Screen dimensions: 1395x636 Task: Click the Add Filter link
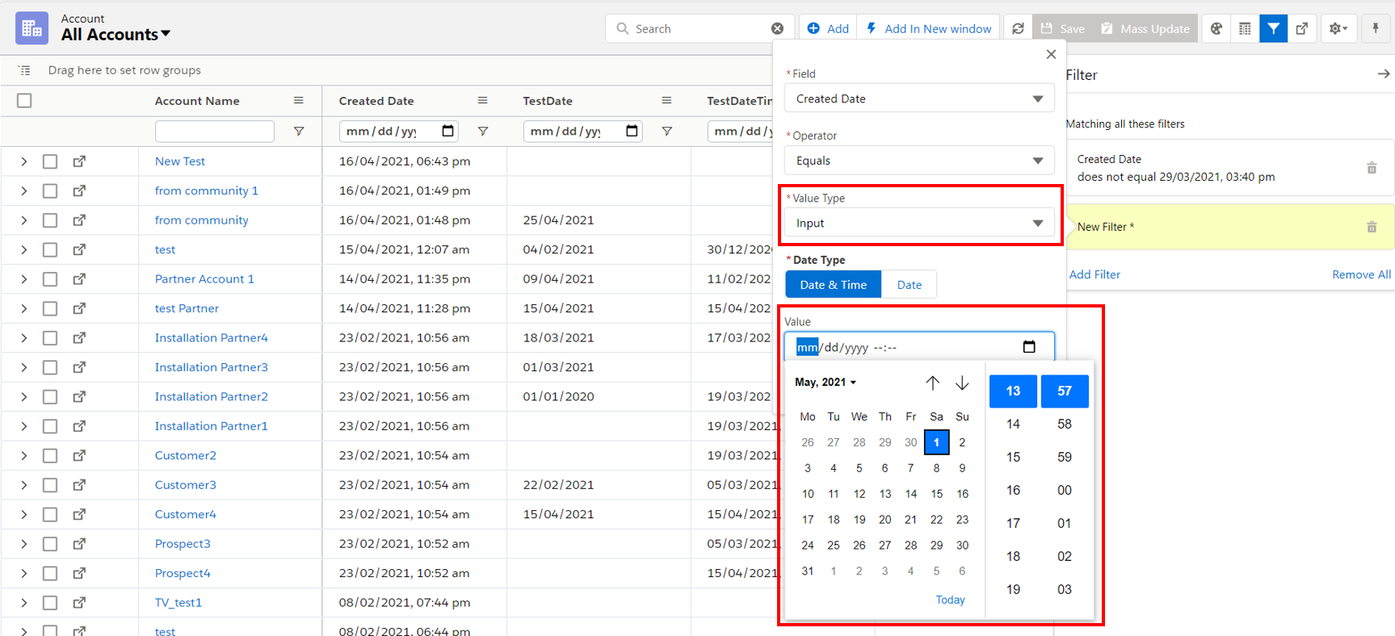click(1095, 274)
